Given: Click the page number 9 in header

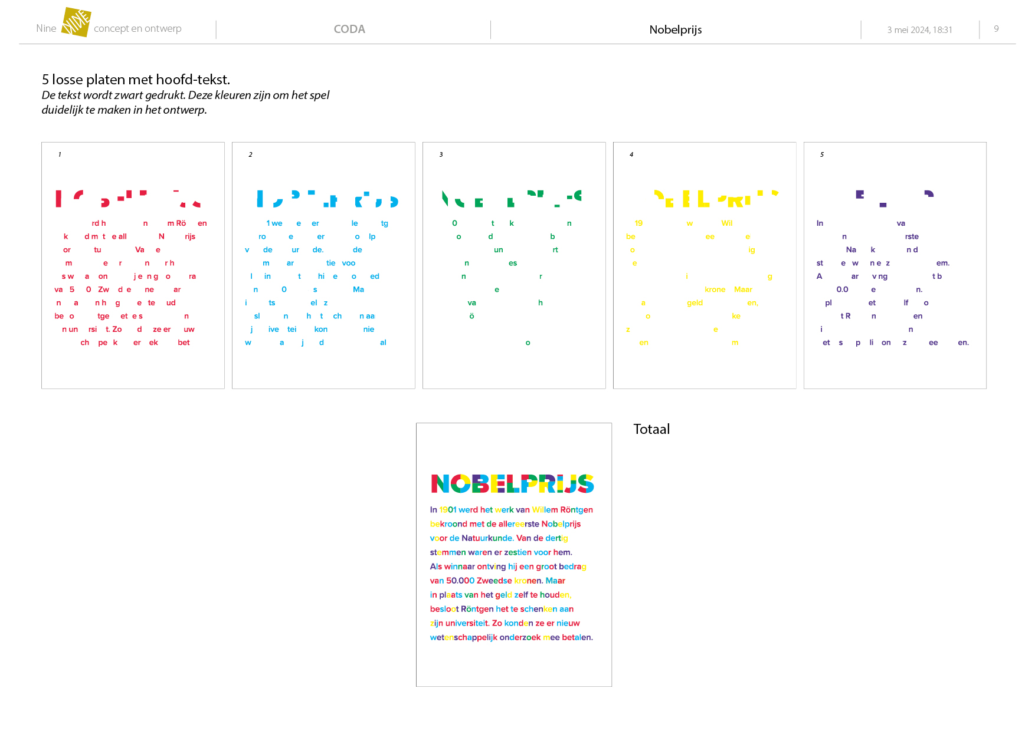Looking at the screenshot, I should 996,29.
